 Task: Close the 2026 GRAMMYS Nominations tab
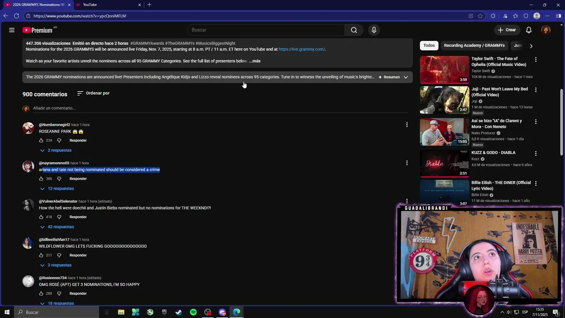point(69,5)
